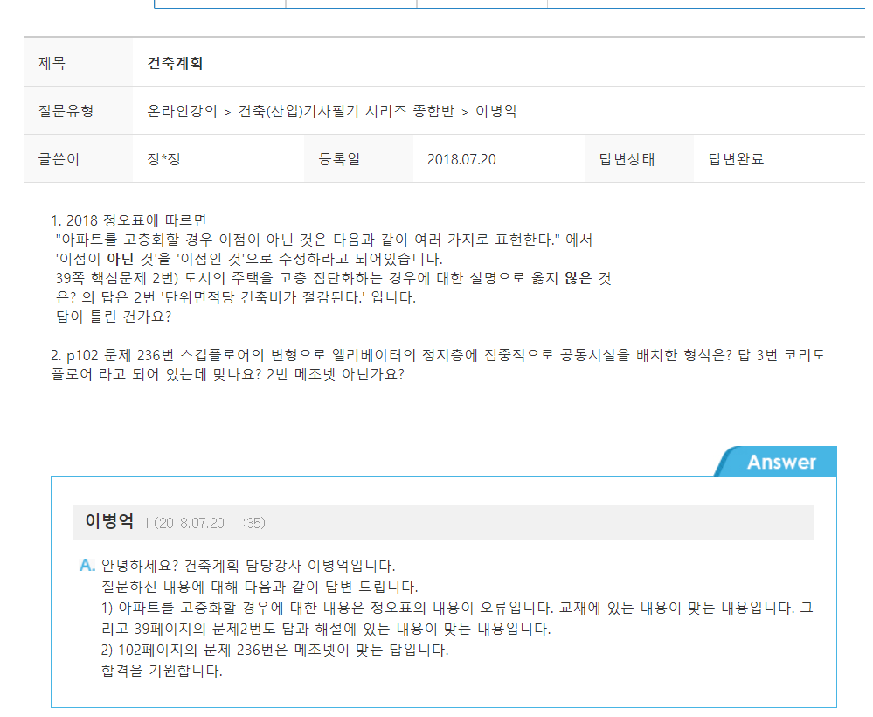Image resolution: width=873 pixels, height=717 pixels.
Task: Click the line beginning 39쪽 핵심문제 2번
Action: 333,278
